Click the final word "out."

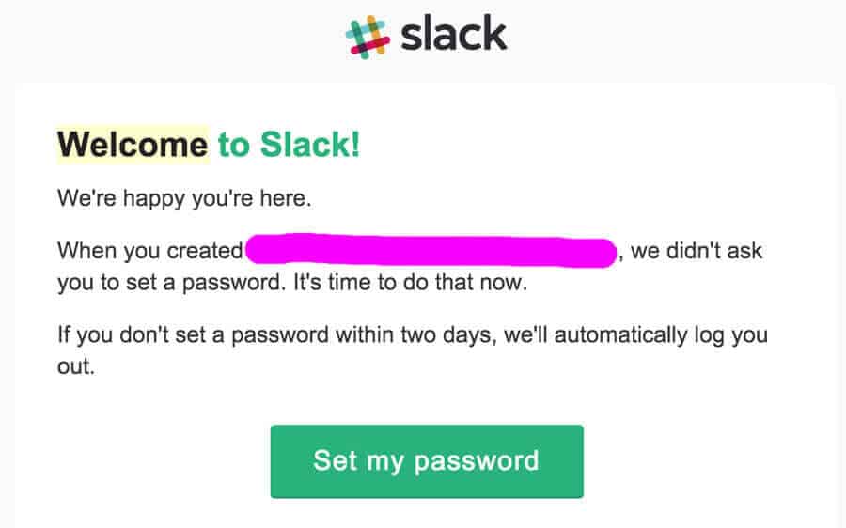coord(76,366)
